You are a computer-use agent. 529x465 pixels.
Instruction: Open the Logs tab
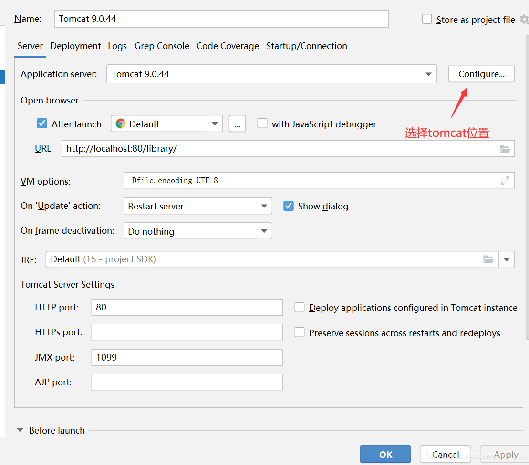tap(117, 46)
